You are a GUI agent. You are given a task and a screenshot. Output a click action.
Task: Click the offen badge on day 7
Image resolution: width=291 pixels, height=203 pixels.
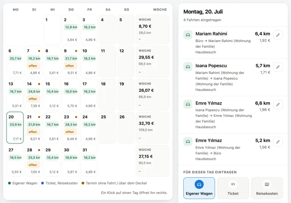click(x=33, y=66)
